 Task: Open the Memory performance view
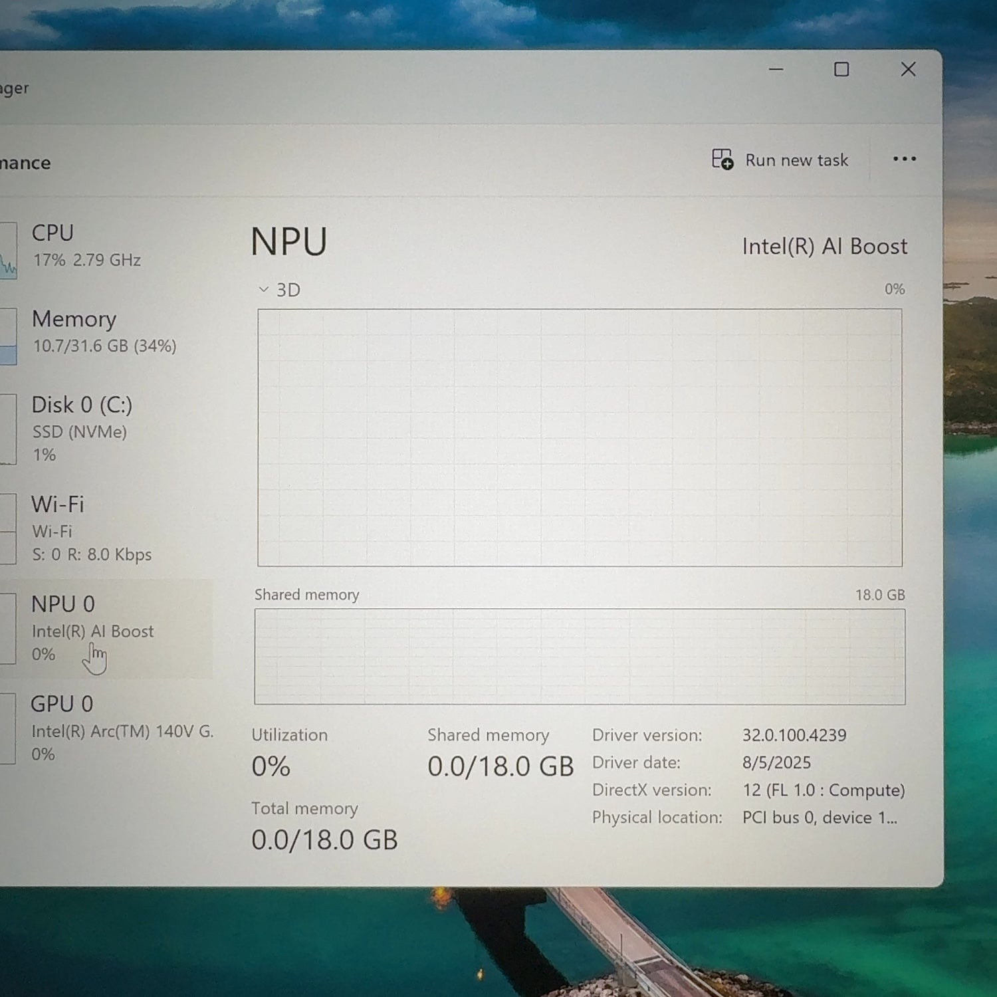pos(100,332)
